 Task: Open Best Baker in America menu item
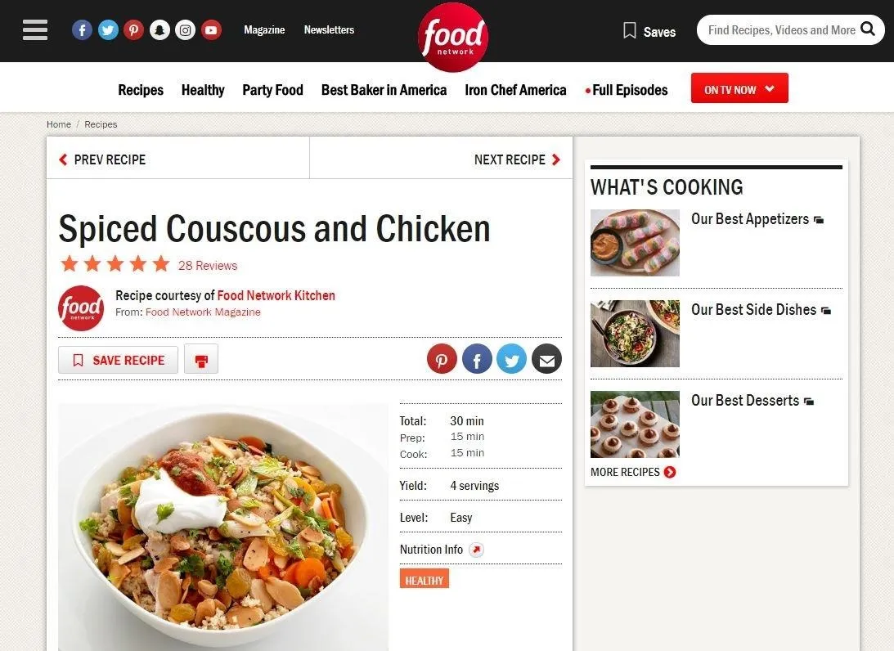(384, 90)
